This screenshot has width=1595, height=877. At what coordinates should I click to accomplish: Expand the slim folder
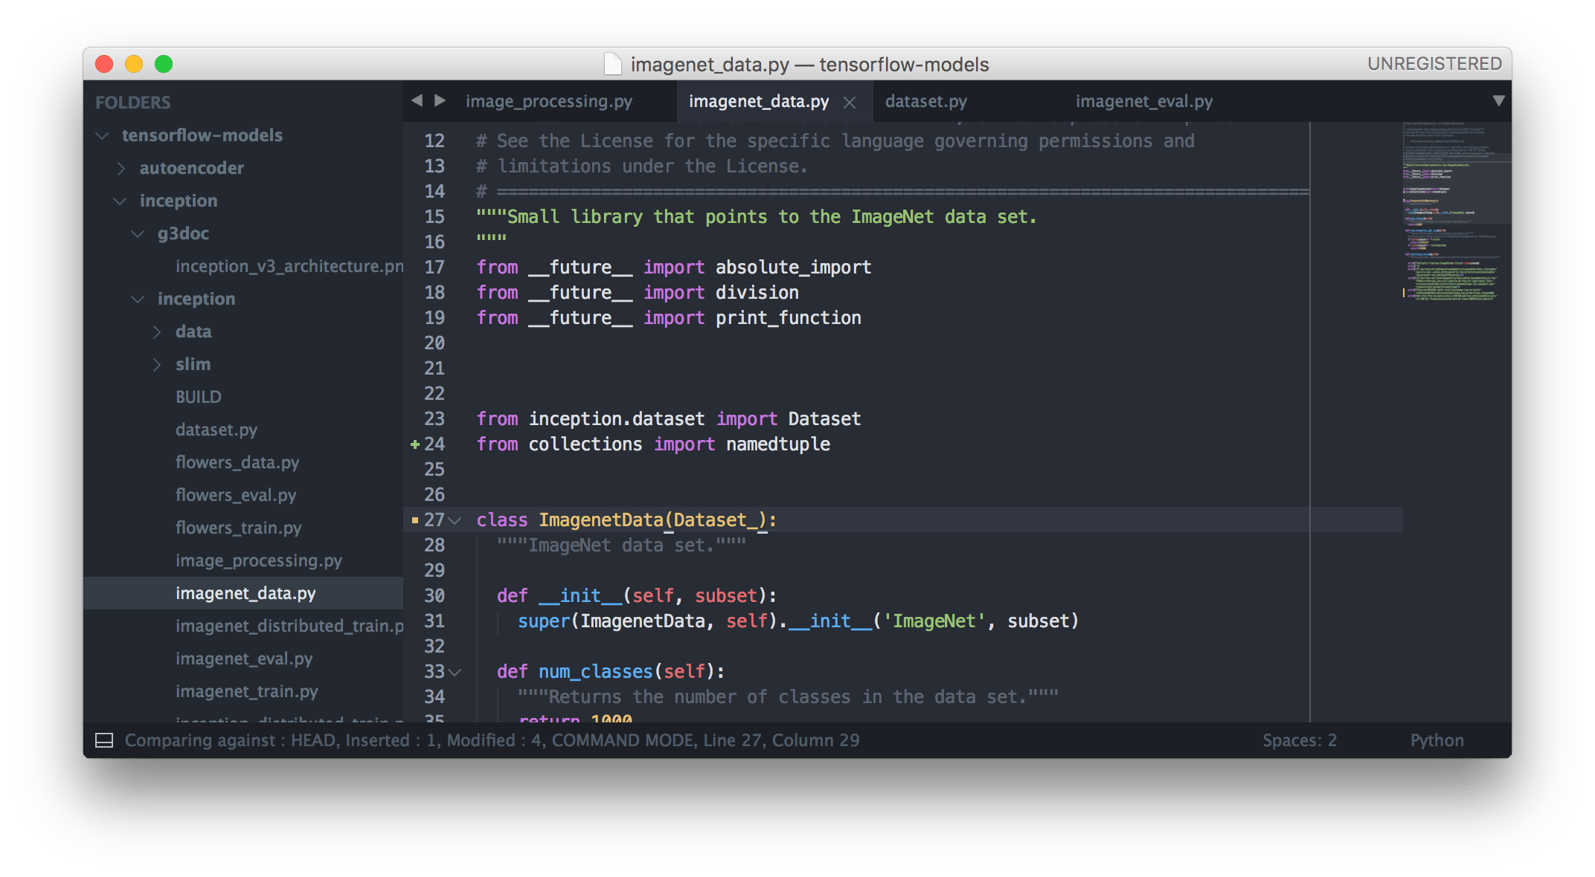156,364
